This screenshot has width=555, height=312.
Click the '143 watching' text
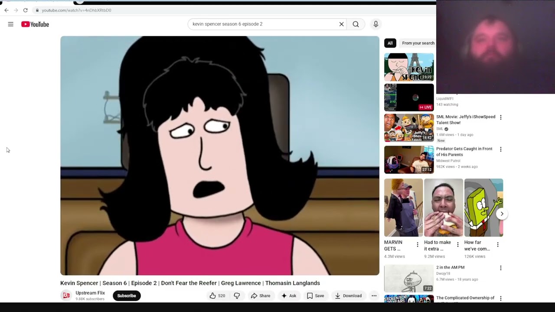(x=447, y=104)
